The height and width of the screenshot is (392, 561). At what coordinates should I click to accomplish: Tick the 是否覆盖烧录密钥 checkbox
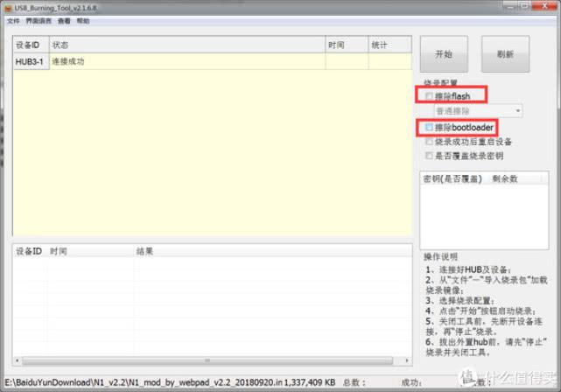(429, 156)
